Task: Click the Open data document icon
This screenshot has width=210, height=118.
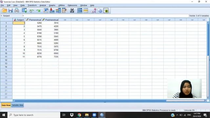Action: coord(4,10)
